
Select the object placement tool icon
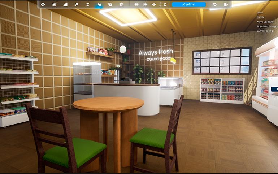pyautogui.click(x=43, y=4)
